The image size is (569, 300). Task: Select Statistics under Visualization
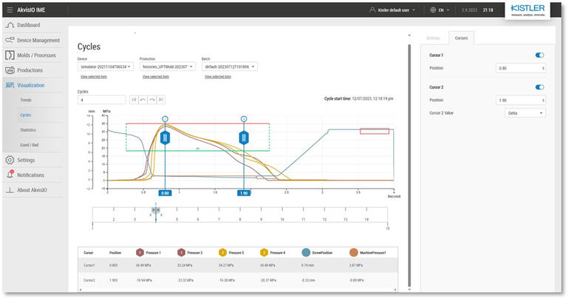click(28, 130)
